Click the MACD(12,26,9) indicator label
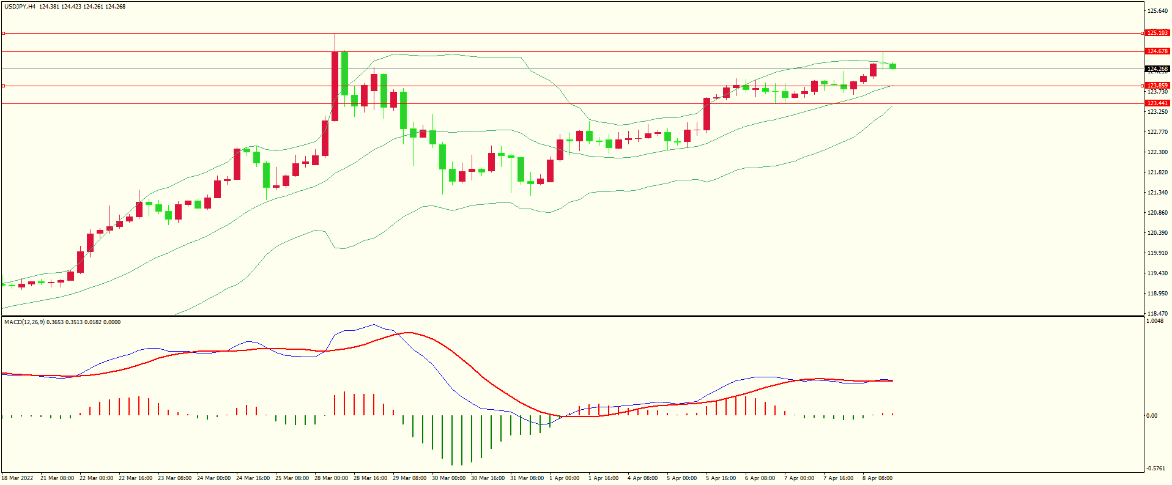 24,322
